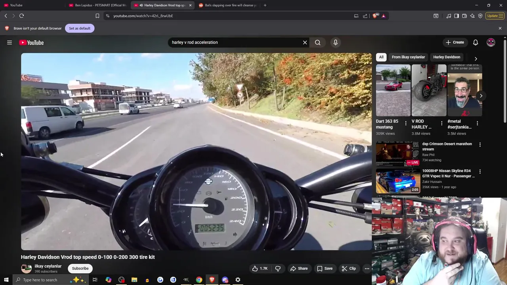Open Windows Start menu

pyautogui.click(x=6, y=280)
